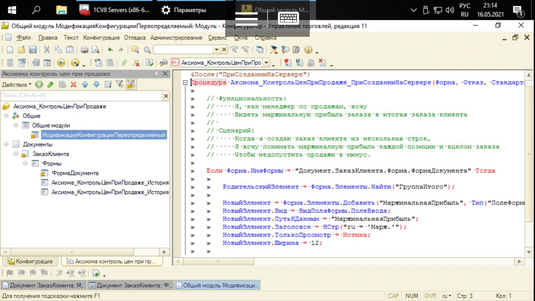Run syntax check icon with green checkmark

click(150, 63)
